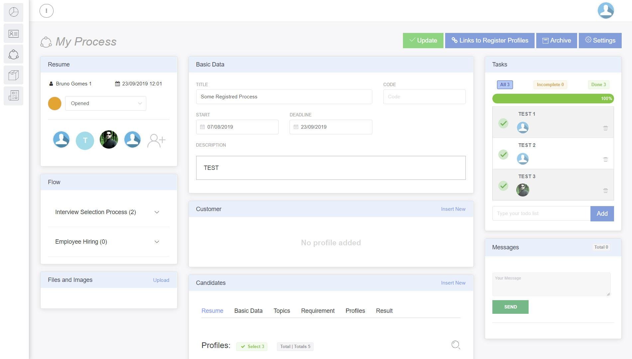This screenshot has height=359, width=632.
Task: Toggle the TEST 3 task done checkmark
Action: point(503,186)
